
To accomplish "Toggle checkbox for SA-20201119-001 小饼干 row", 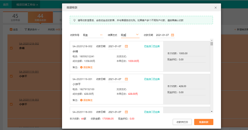I will pyautogui.click(x=11, y=76).
